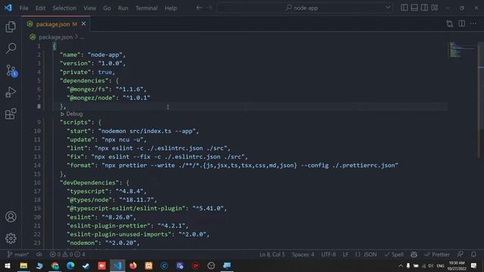Open the Run menu

(x=123, y=8)
